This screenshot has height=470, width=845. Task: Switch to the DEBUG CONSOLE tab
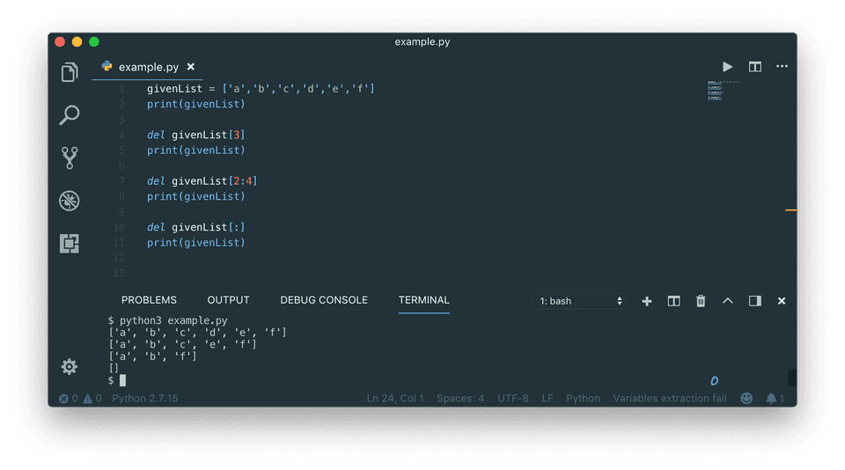pos(324,300)
